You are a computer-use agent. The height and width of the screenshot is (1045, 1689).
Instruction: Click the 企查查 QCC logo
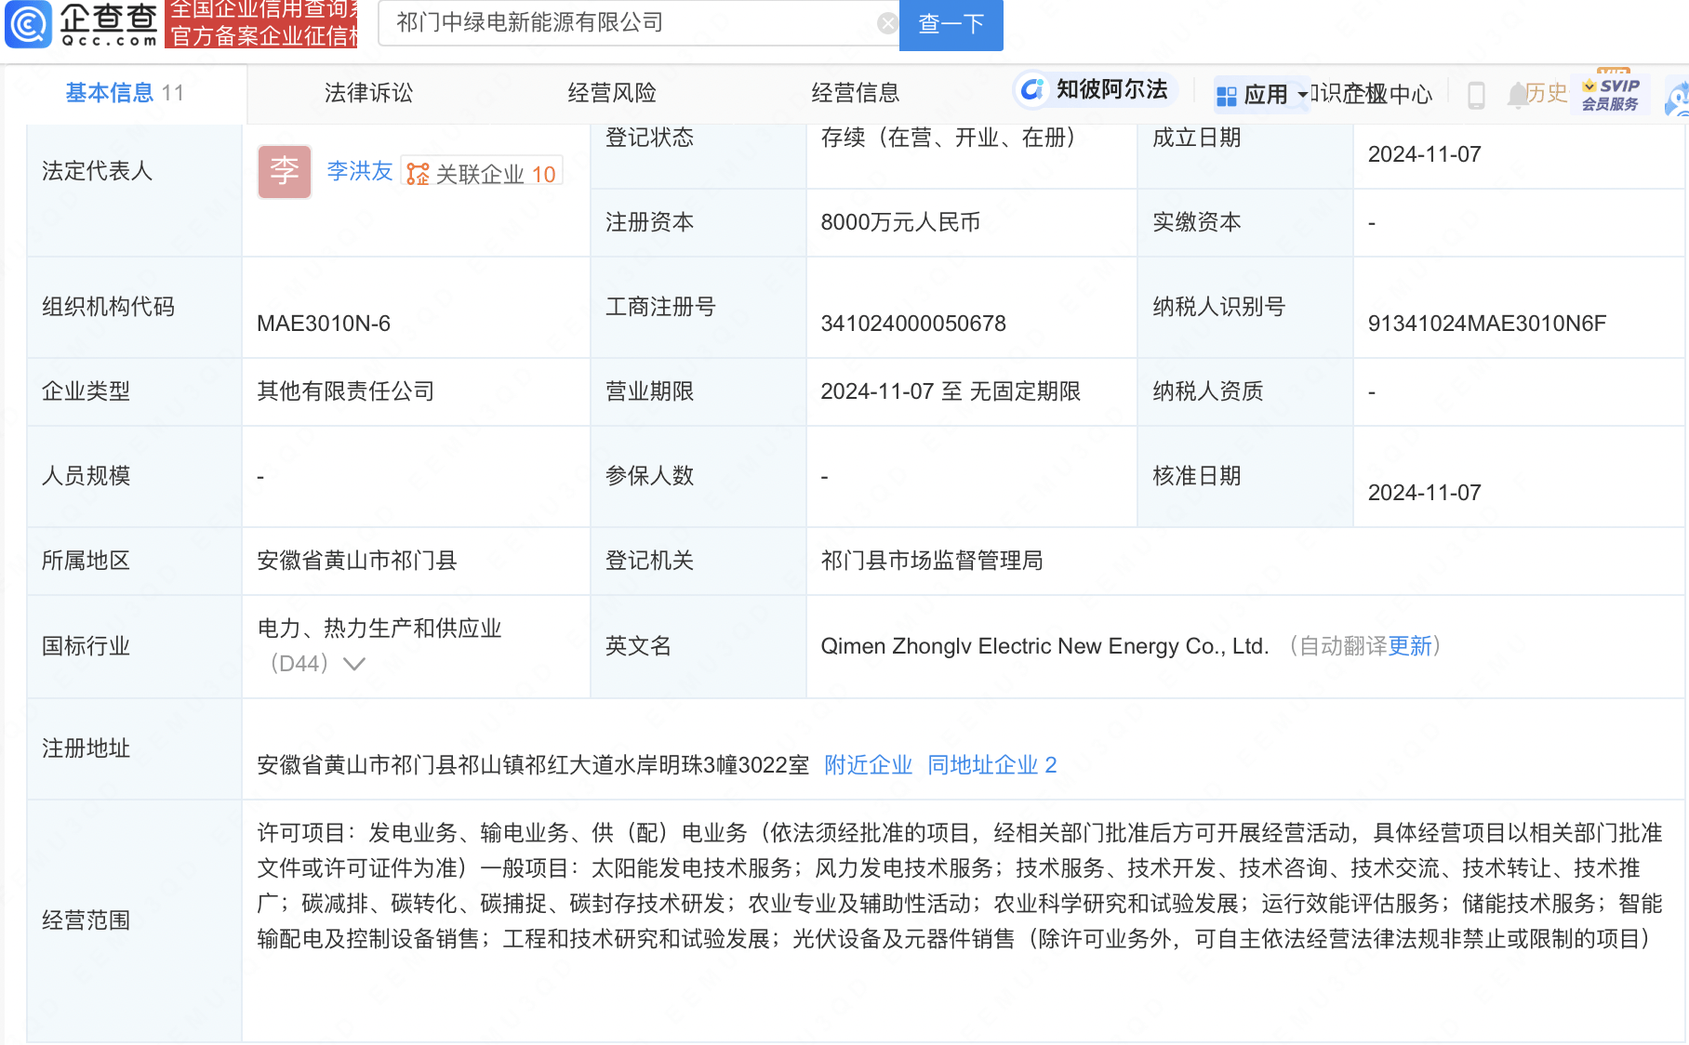tap(82, 24)
